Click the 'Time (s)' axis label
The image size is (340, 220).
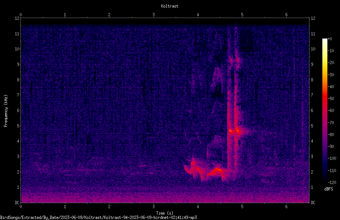pyautogui.click(x=165, y=213)
